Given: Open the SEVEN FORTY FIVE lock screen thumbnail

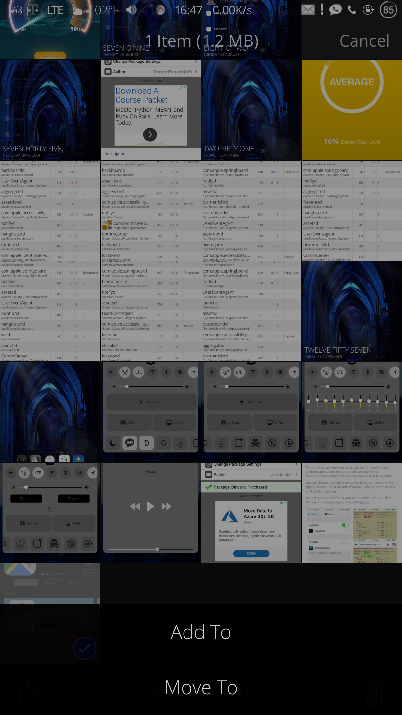Looking at the screenshot, I should click(x=50, y=110).
